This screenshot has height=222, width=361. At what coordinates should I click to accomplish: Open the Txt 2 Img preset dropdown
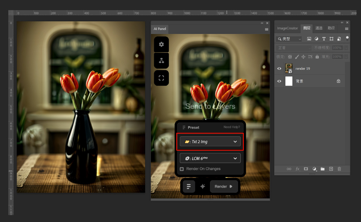[x=210, y=142]
